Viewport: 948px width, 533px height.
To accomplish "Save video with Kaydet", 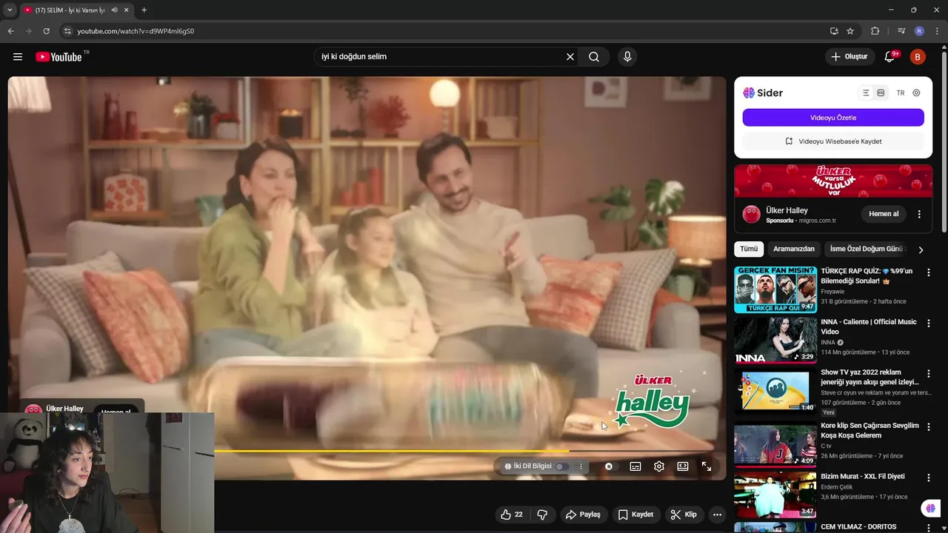I will tap(636, 514).
